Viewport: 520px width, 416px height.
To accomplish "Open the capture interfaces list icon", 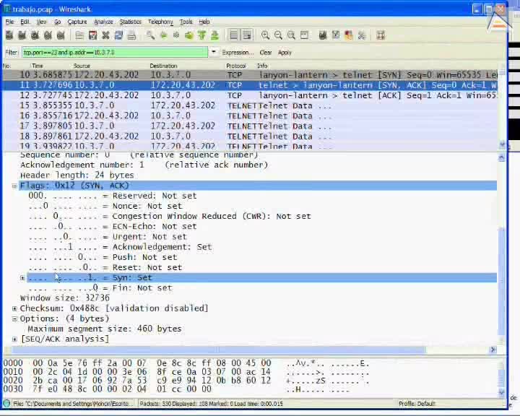I will pos(9,35).
